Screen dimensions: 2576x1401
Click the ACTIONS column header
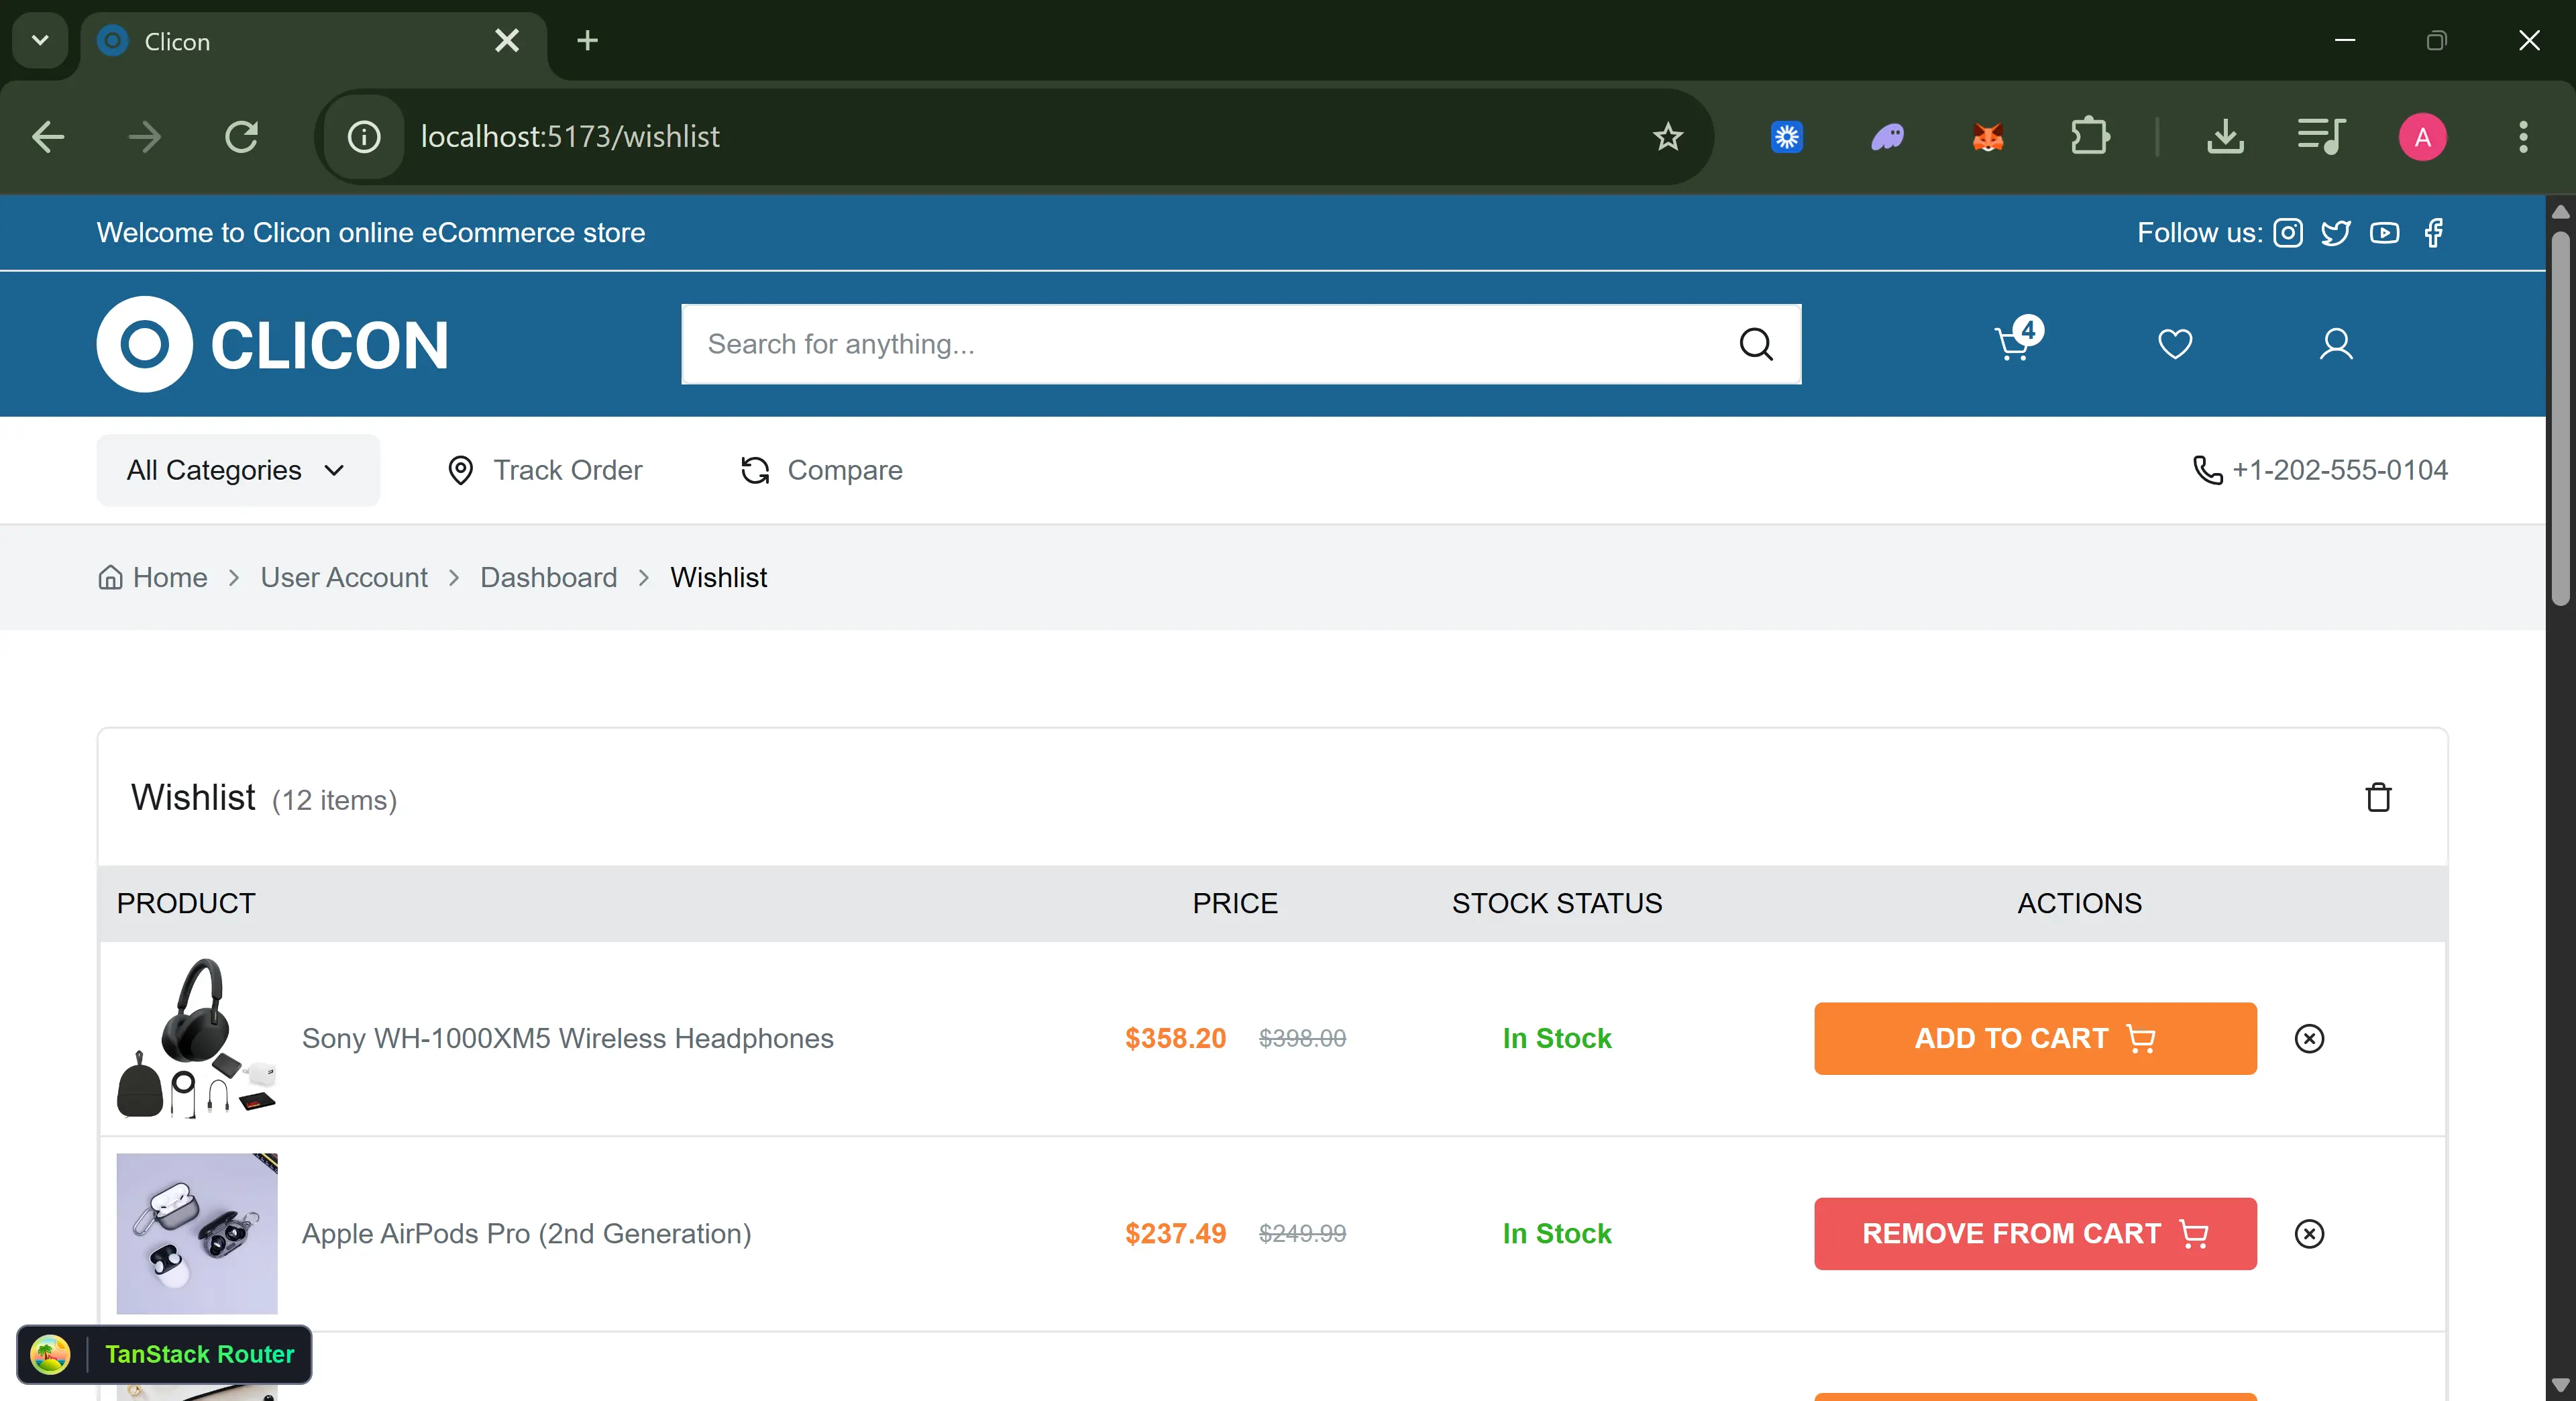(x=2079, y=903)
